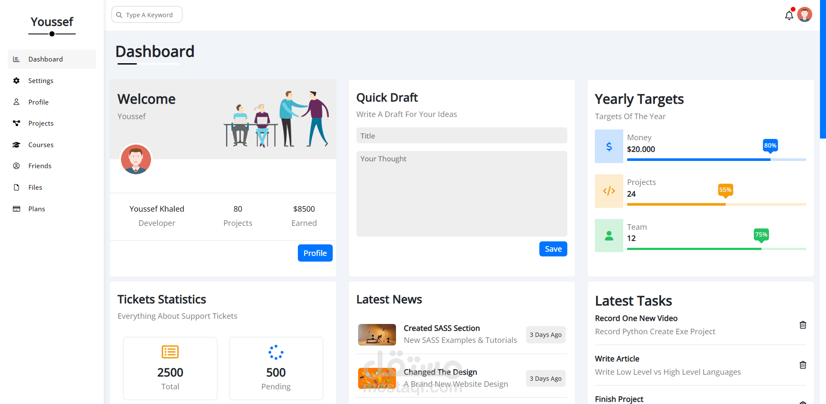Click the 55% Projects progress badge
The height and width of the screenshot is (404, 826).
point(725,190)
